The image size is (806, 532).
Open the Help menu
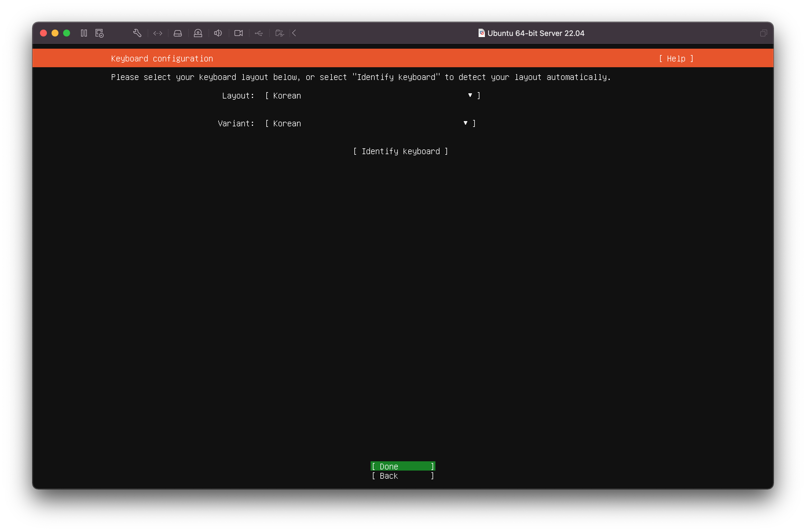tap(676, 59)
